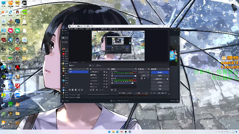Open first mixer channel's three-dot menu

point(112,73)
